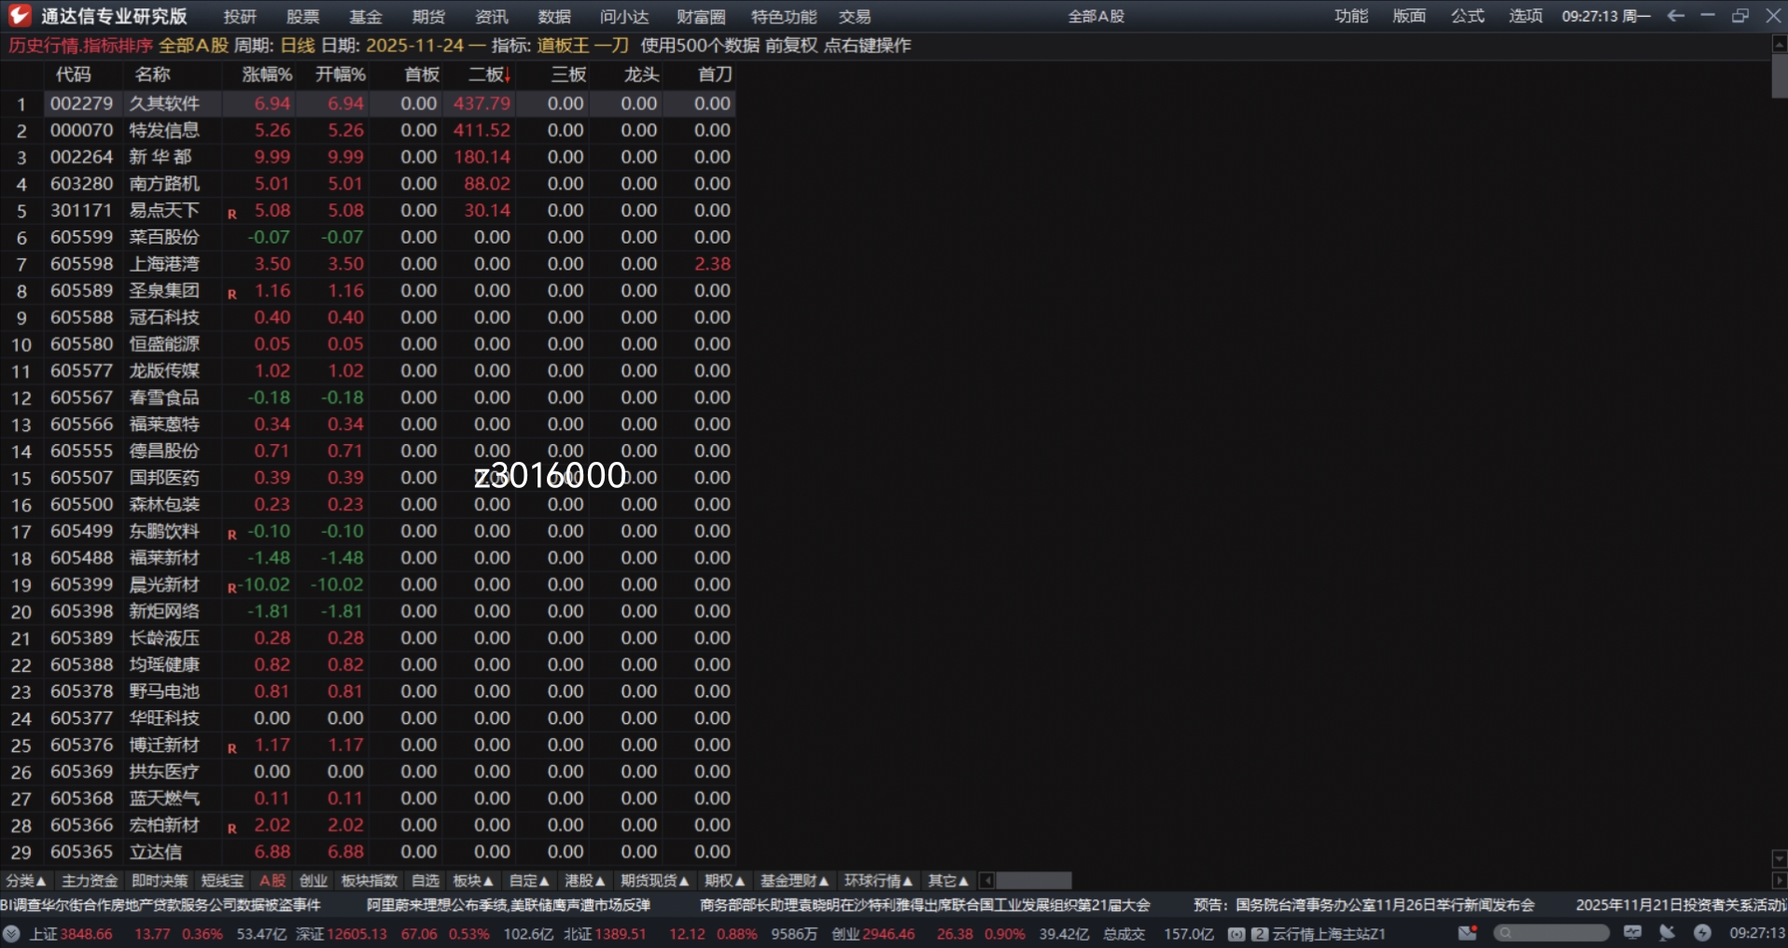This screenshot has height=948, width=1788.
Task: Click the 版面 button in title bar
Action: coord(1409,16)
